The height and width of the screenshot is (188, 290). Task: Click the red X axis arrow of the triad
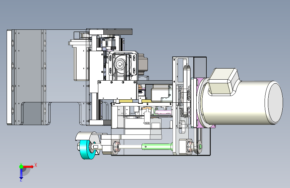point(28,167)
